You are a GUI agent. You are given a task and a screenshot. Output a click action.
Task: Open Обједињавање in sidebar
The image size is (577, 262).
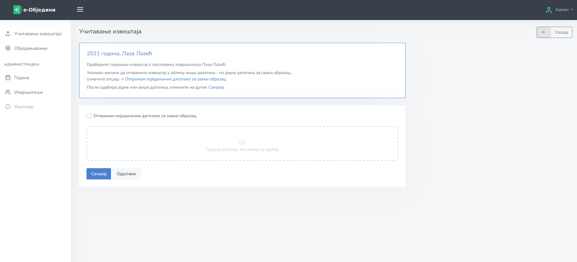31,48
